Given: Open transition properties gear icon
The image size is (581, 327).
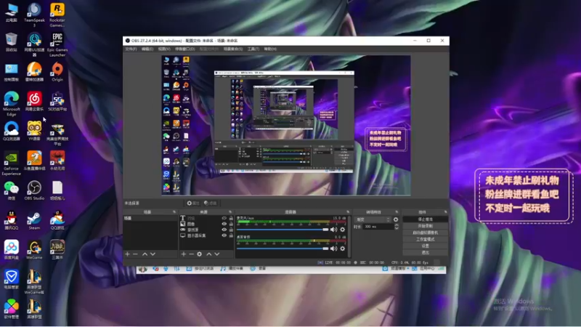Looking at the screenshot, I should [x=396, y=219].
